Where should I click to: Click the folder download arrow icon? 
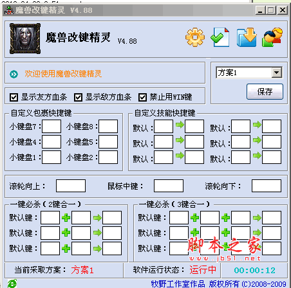click(x=247, y=37)
